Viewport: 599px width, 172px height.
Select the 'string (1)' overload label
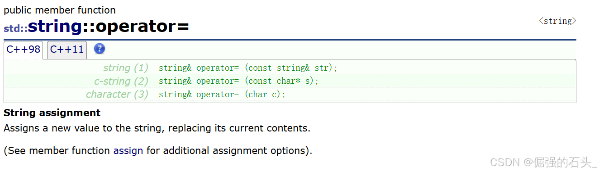(x=126, y=68)
